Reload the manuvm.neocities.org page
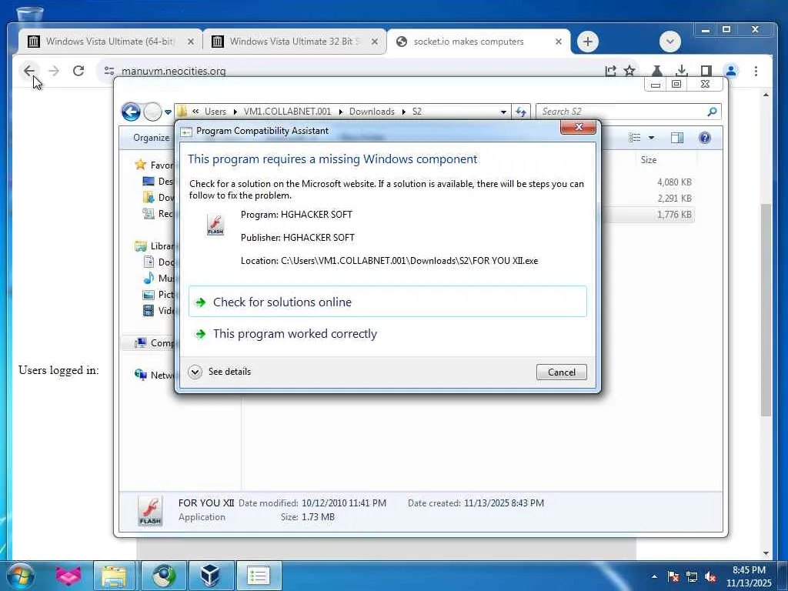 coord(78,71)
